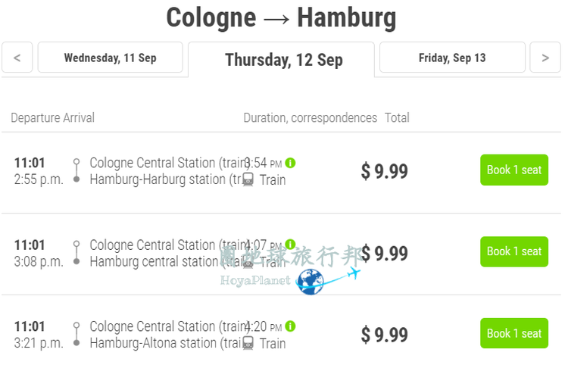Image resolution: width=568 pixels, height=368 pixels.
Task: Book 1 seat to Hamburg-Harburg station
Action: coord(514,170)
